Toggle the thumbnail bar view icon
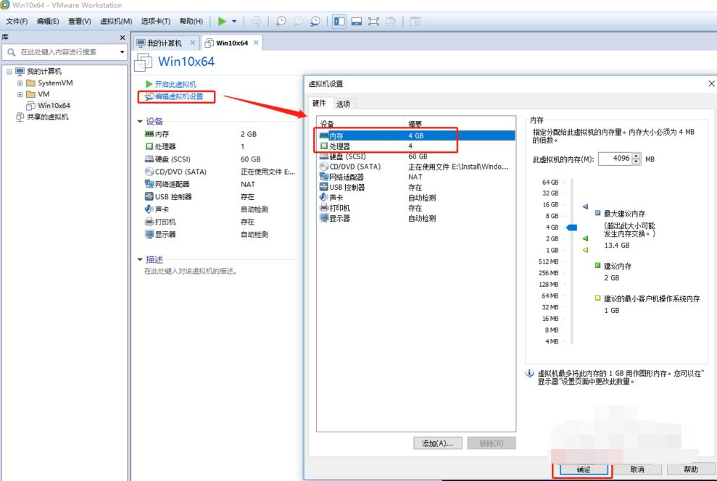Screen dimensions: 717x481 click(x=357, y=22)
